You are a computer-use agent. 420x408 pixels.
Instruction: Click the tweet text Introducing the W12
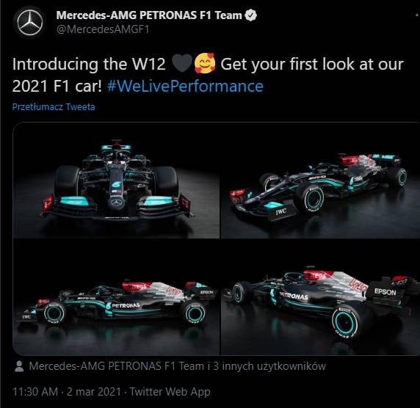coord(89,65)
